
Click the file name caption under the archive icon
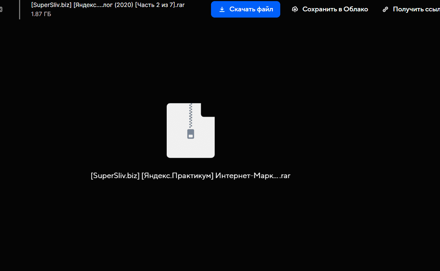tap(191, 176)
